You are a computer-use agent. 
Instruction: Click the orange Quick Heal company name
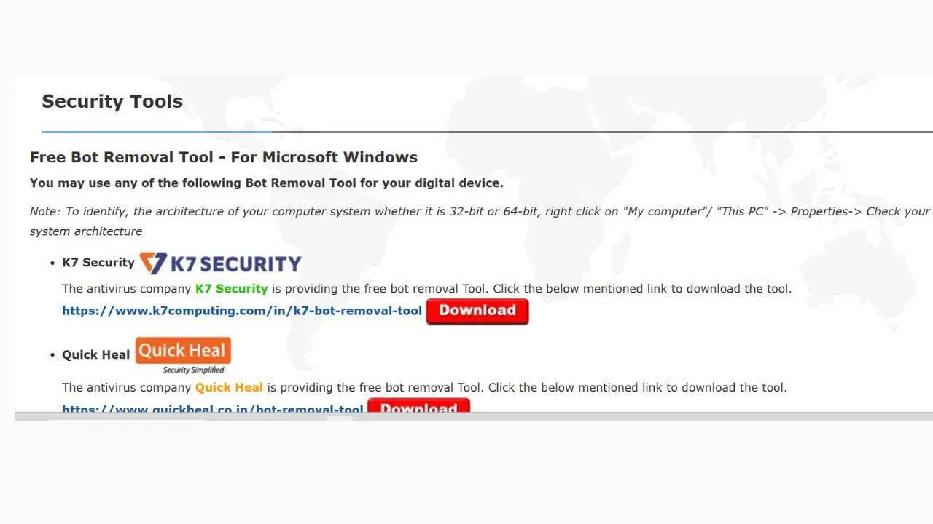[x=229, y=387]
